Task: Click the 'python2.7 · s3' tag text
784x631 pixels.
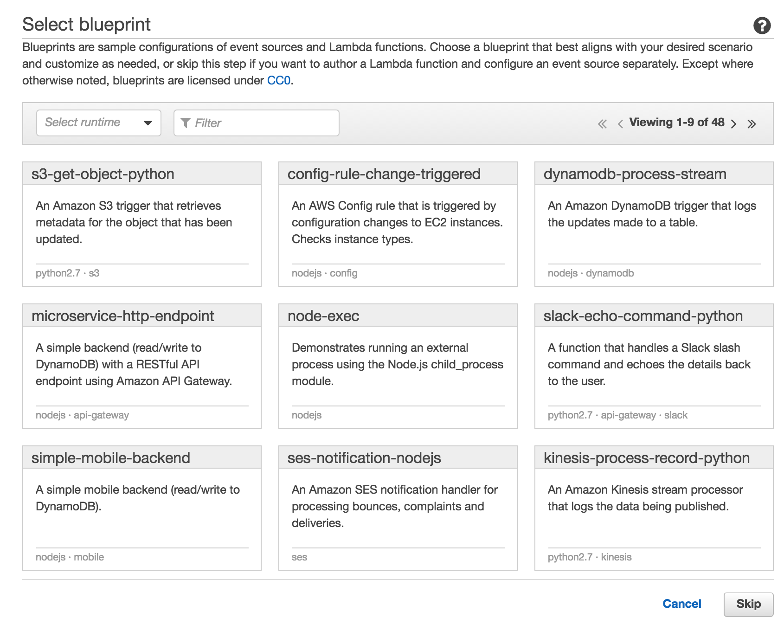Action: 68,273
